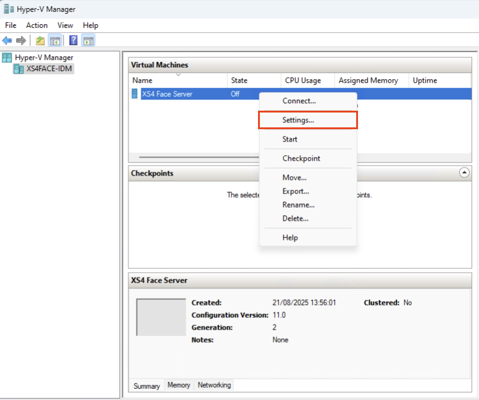Select Hyper-V Manager root tree node
The width and height of the screenshot is (479, 400).
[44, 57]
